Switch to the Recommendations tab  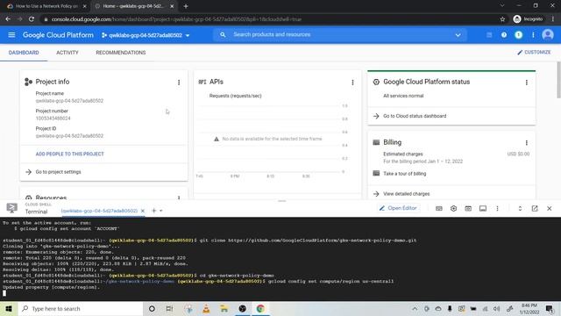pyautogui.click(x=121, y=53)
